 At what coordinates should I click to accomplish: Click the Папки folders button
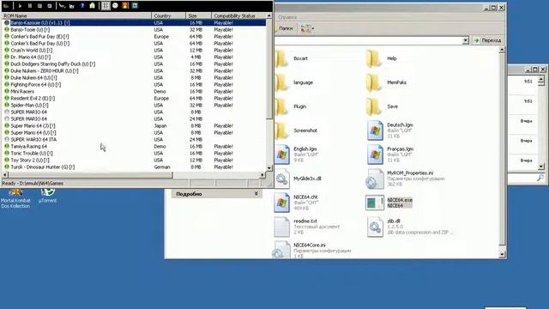284,28
